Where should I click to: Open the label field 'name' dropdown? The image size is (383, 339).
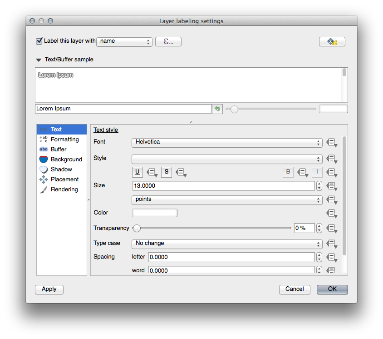pos(124,41)
